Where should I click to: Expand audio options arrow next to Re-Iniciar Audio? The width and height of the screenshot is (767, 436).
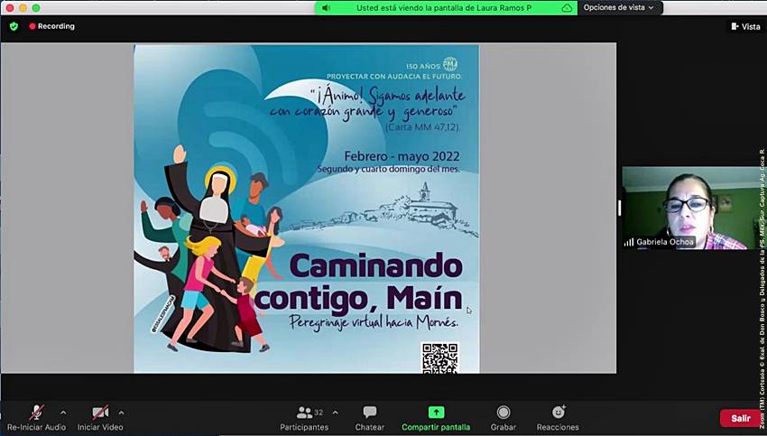[x=63, y=413]
